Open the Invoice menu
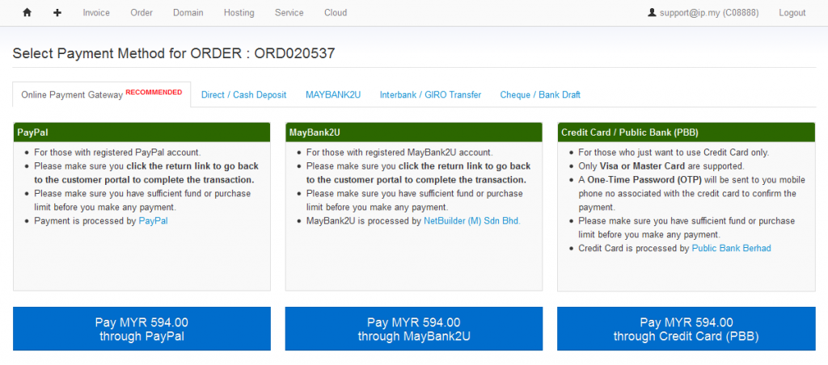828x365 pixels. coord(96,13)
